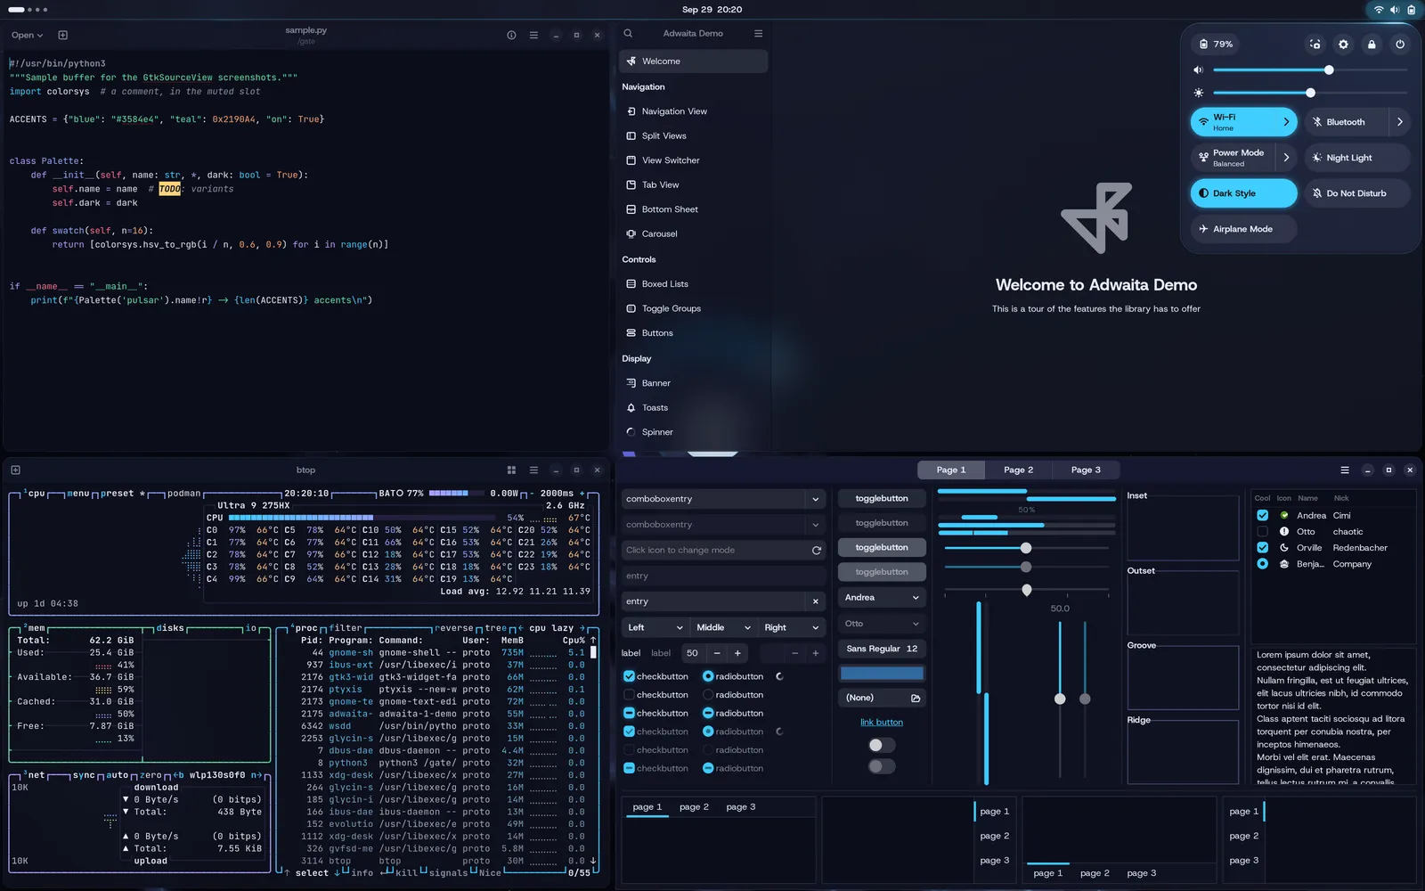
Task: Click the new tab icon in btop window
Action: [x=15, y=470]
